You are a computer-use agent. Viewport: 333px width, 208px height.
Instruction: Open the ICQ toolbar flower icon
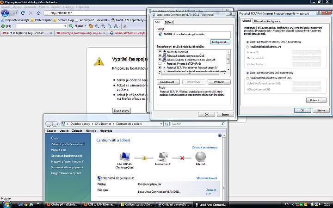pos(3,26)
